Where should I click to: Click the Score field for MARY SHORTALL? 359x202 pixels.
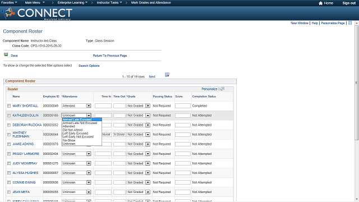183,106
